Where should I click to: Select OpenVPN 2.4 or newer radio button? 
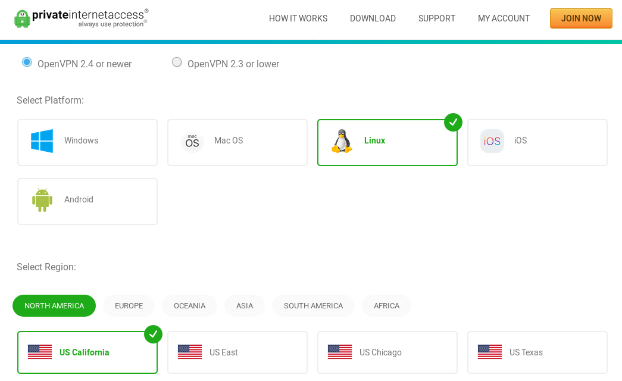pos(27,63)
